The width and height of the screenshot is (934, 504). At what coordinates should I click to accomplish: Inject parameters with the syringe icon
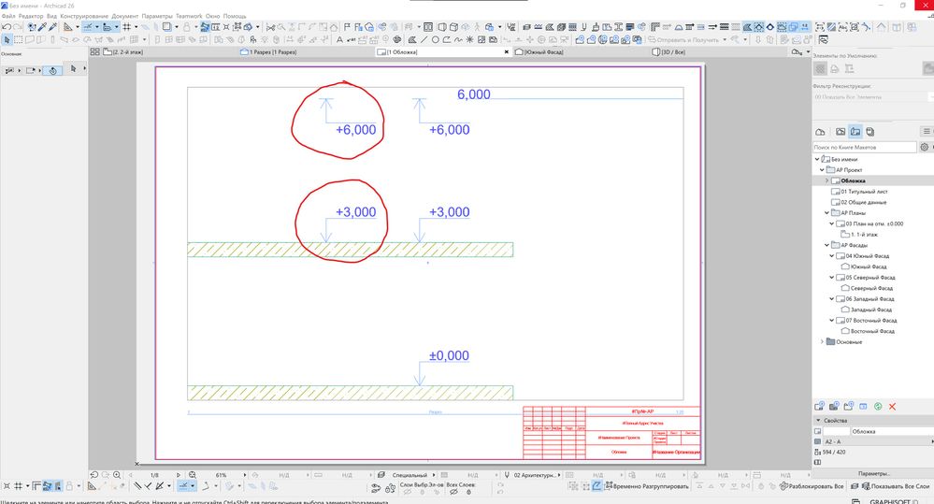(53, 27)
